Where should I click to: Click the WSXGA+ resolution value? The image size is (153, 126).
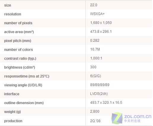click(x=97, y=14)
